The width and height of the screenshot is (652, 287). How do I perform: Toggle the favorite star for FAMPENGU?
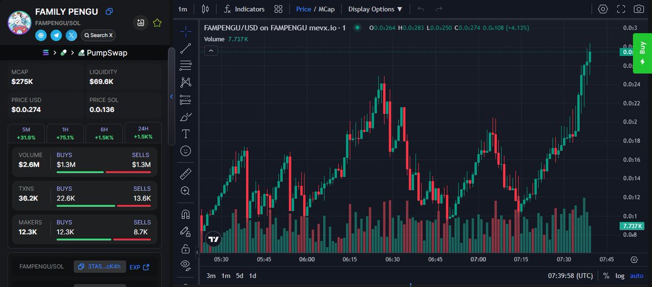click(157, 23)
